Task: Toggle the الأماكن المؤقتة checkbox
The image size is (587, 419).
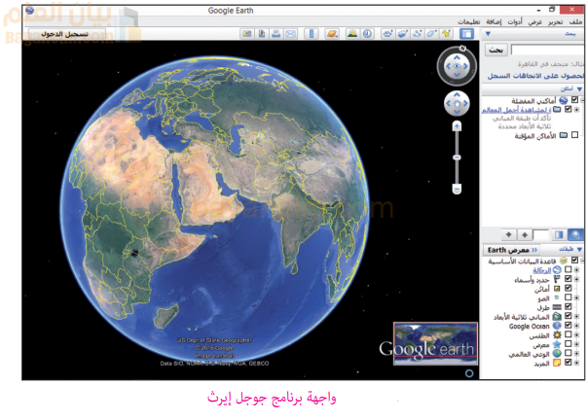Action: click(x=575, y=136)
